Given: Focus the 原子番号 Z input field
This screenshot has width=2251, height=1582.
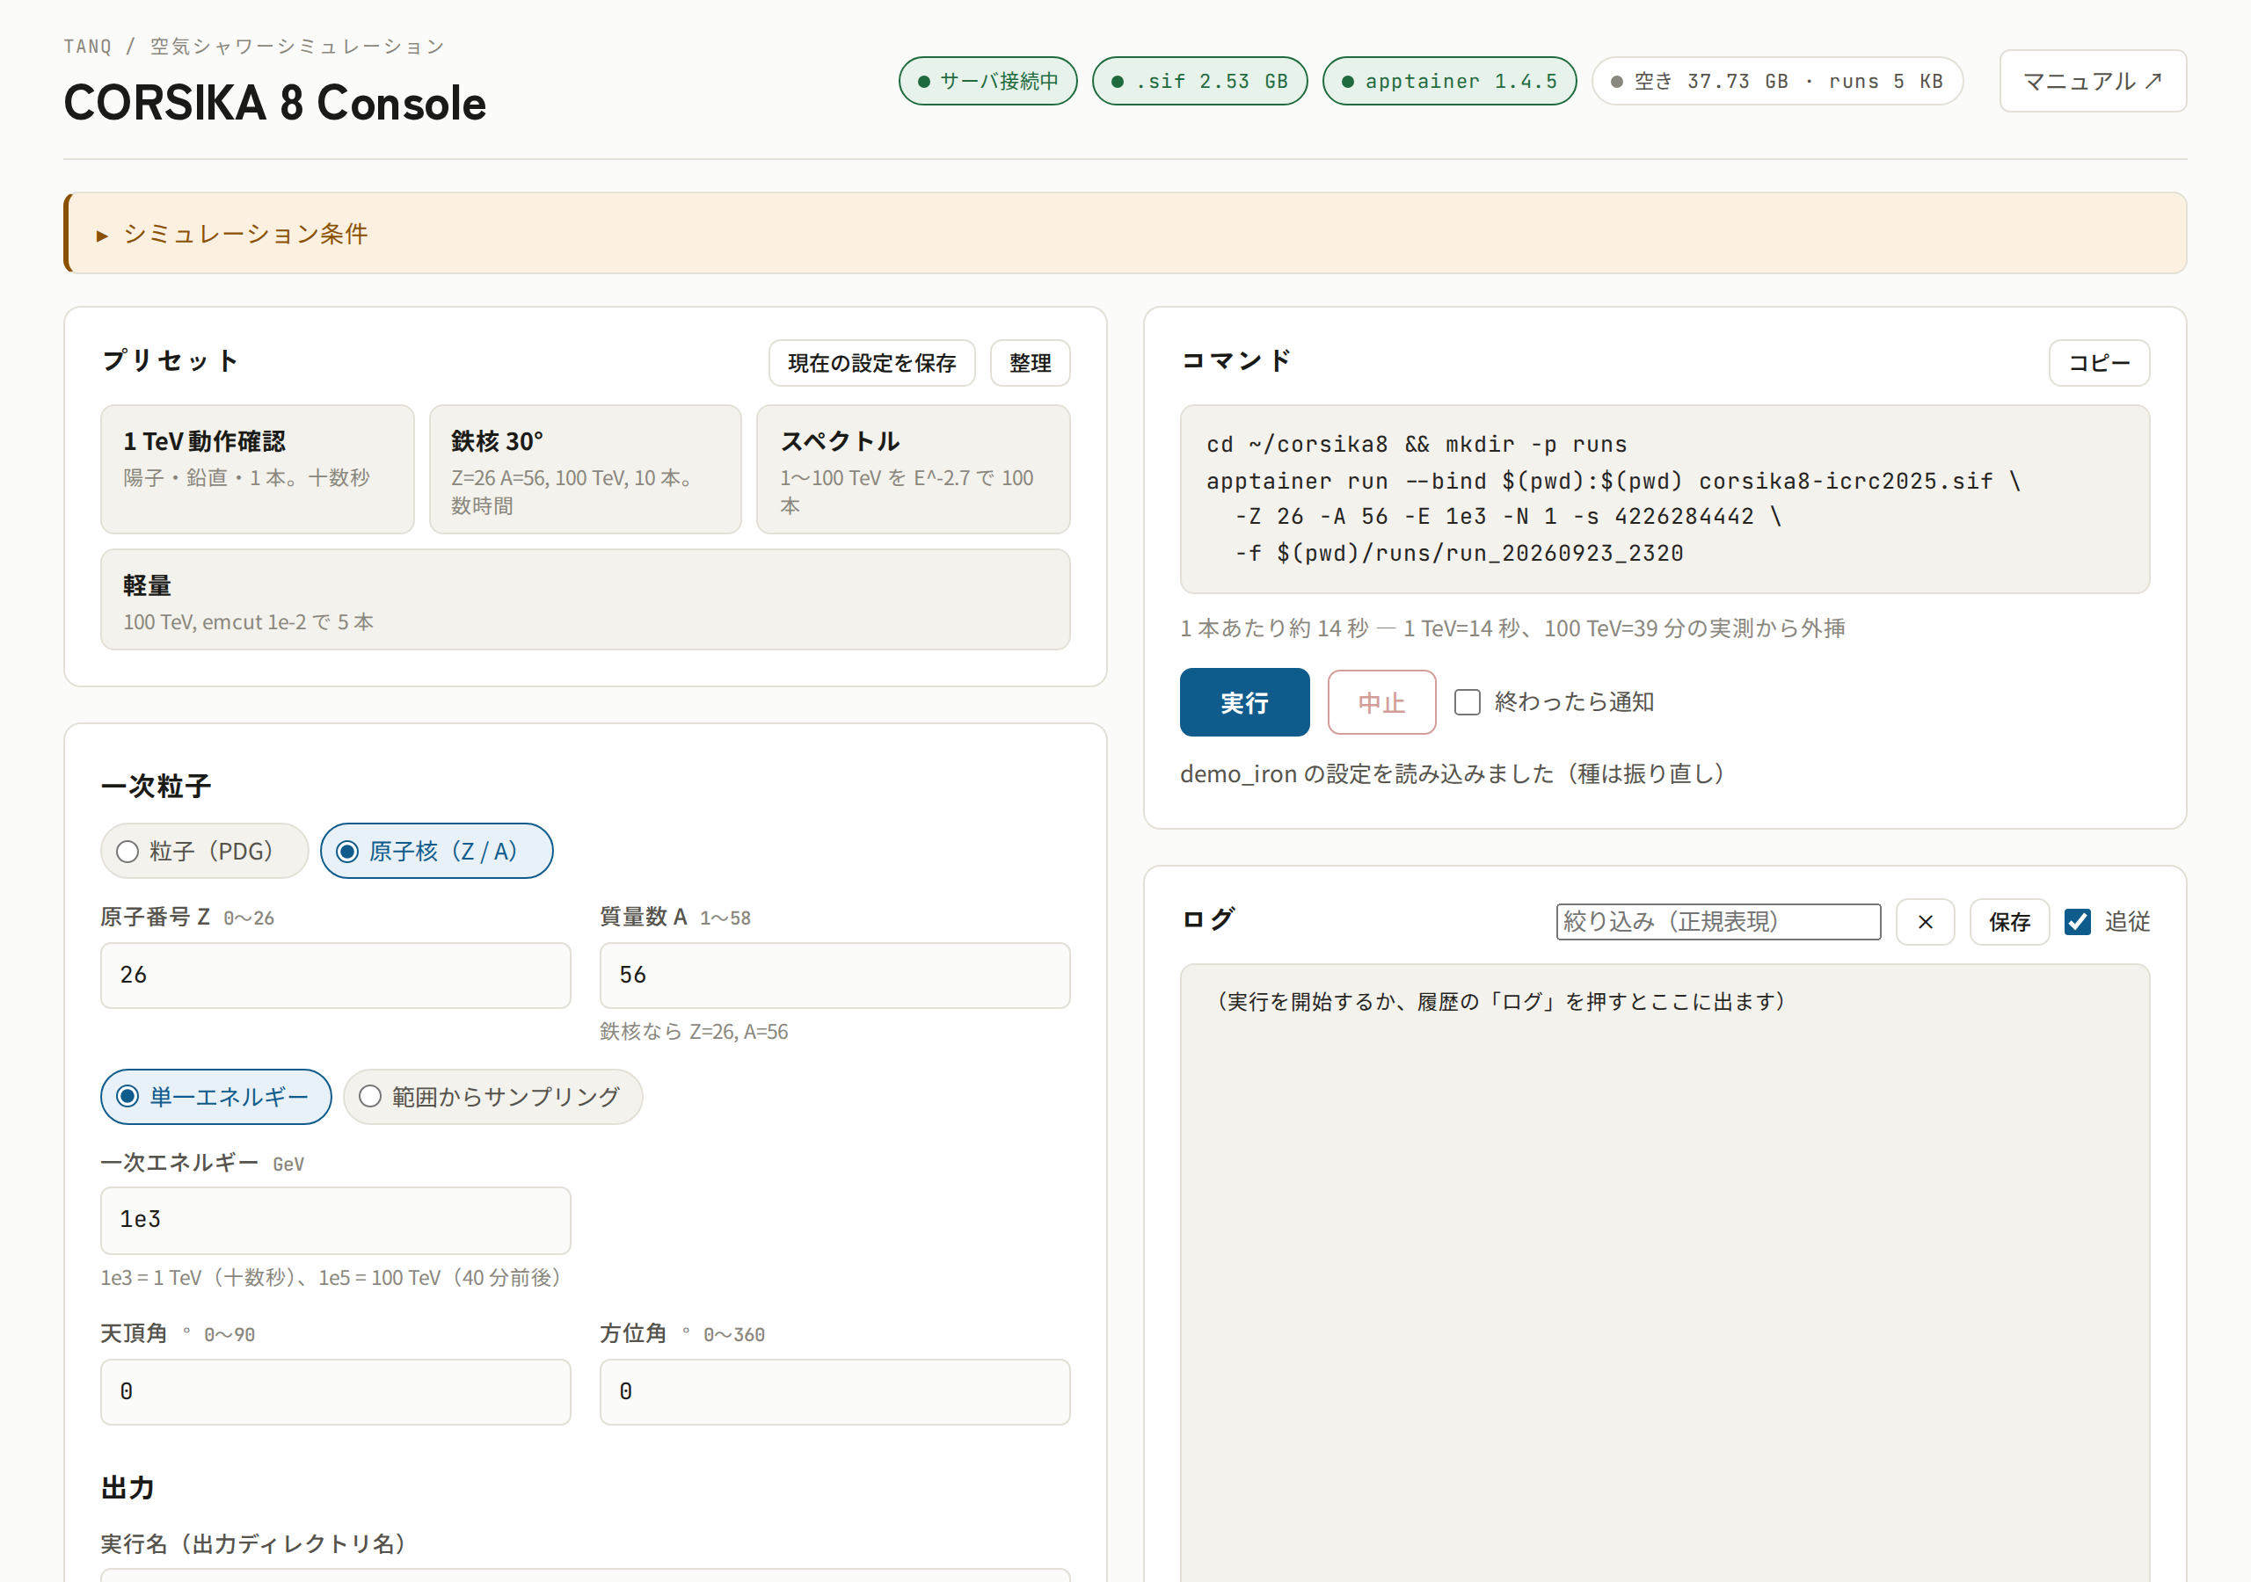Looking at the screenshot, I should (x=335, y=976).
